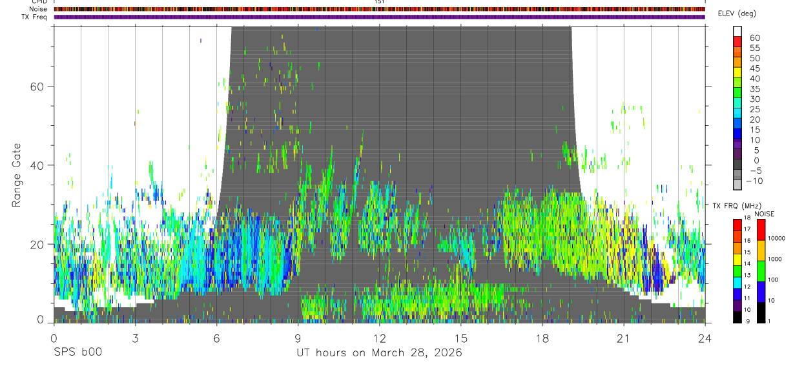The height and width of the screenshot is (366, 793).
Task: Click the purple TX Freq strip above the plot
Action: pos(379,17)
